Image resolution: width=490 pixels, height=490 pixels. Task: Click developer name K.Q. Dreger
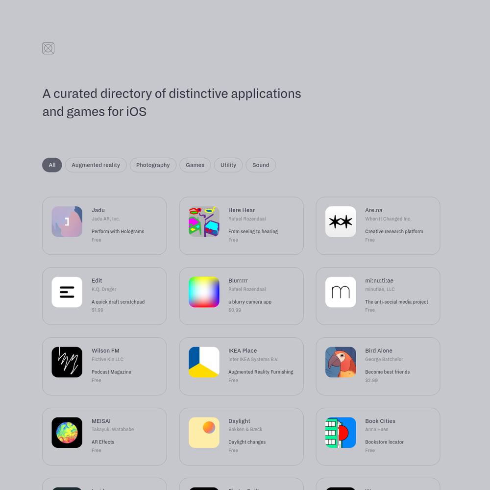tap(104, 289)
